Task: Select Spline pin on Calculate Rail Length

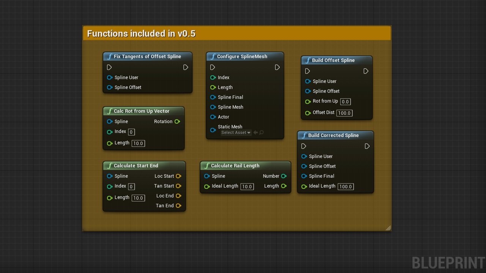Action: coord(207,176)
